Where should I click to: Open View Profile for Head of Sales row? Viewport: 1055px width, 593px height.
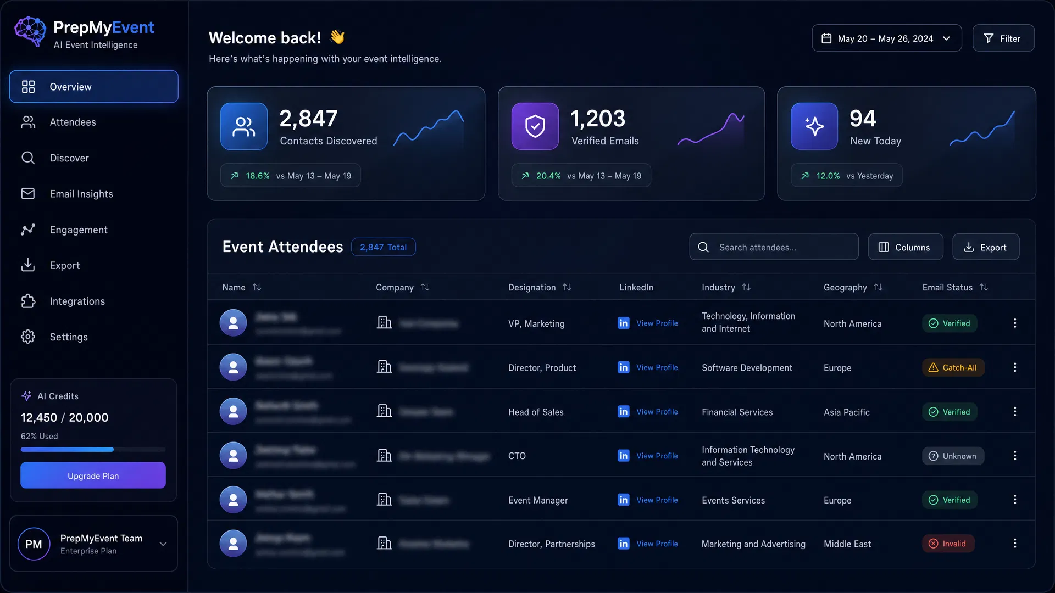click(657, 412)
